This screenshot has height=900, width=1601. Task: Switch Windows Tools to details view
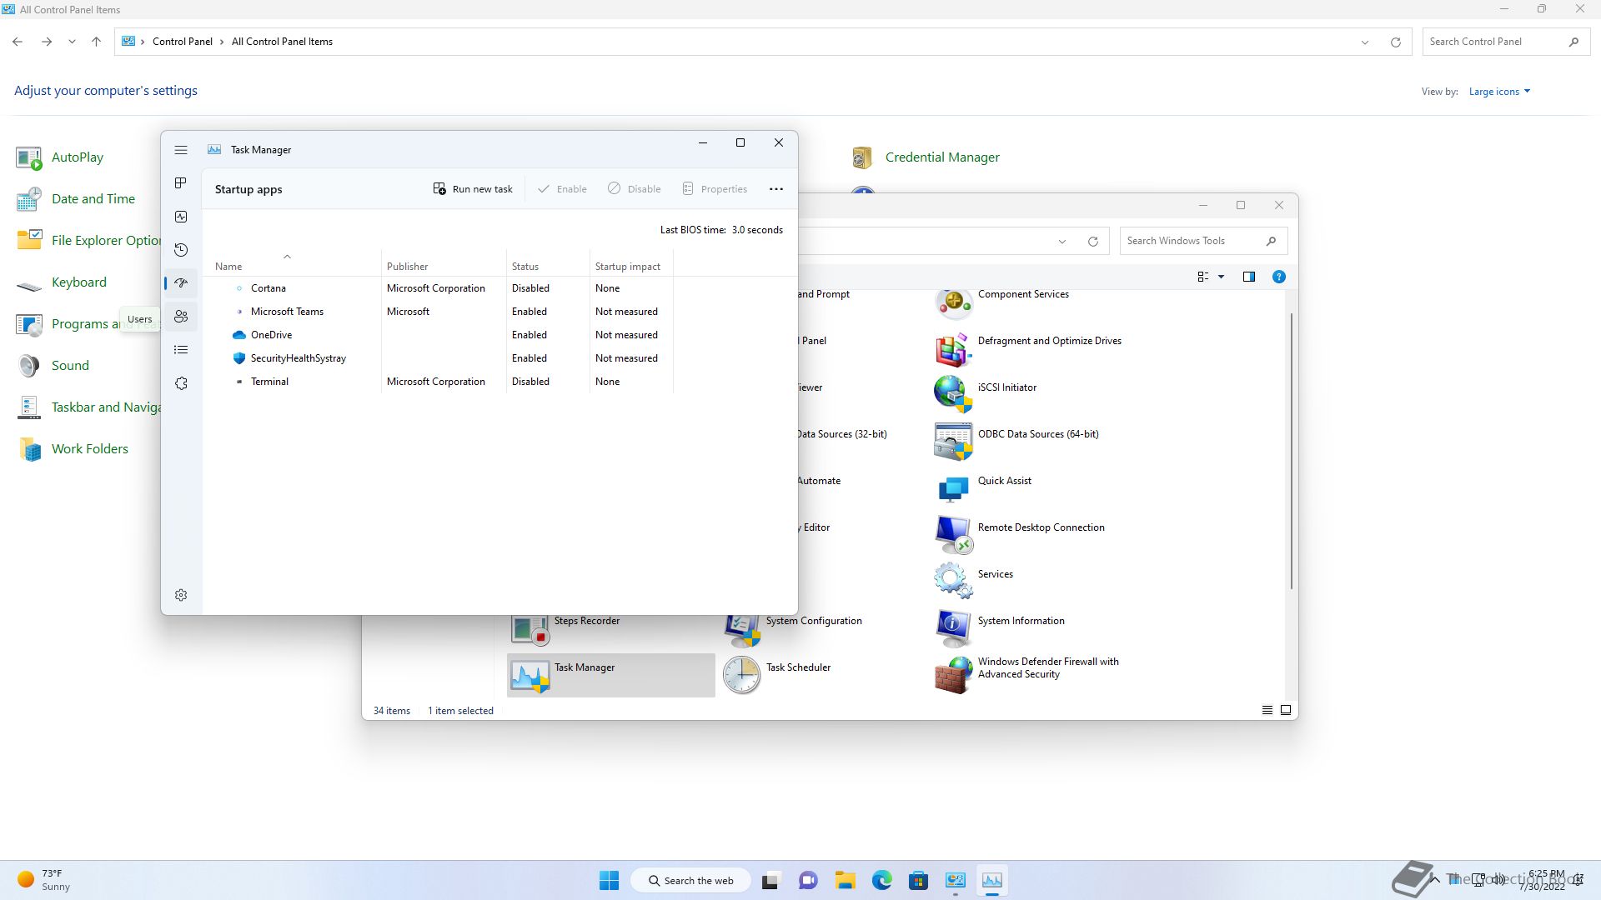[1267, 710]
